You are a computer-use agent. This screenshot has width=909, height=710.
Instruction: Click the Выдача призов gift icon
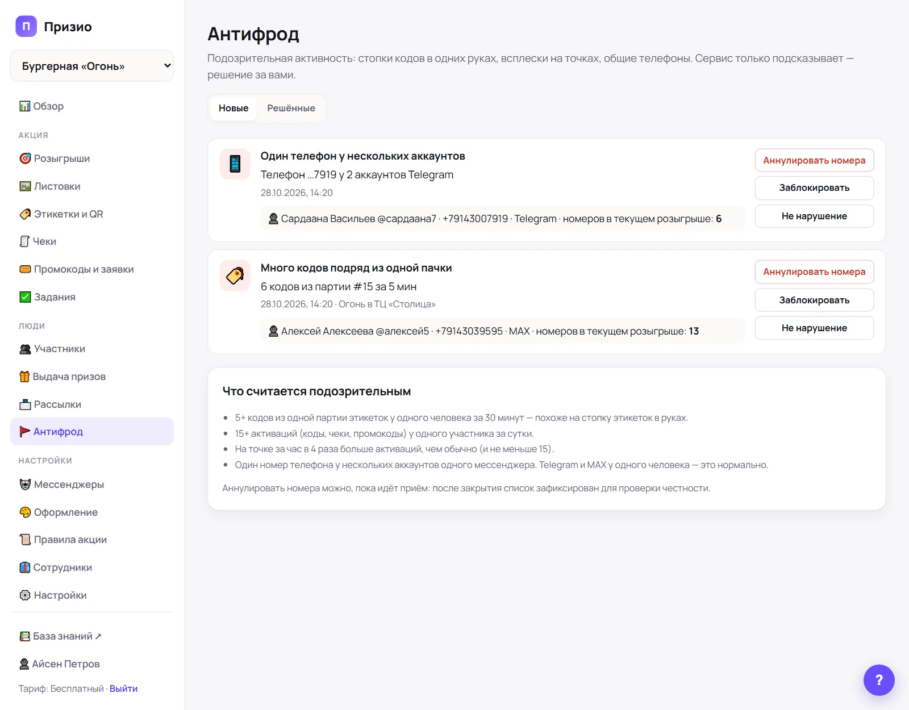pyautogui.click(x=24, y=377)
